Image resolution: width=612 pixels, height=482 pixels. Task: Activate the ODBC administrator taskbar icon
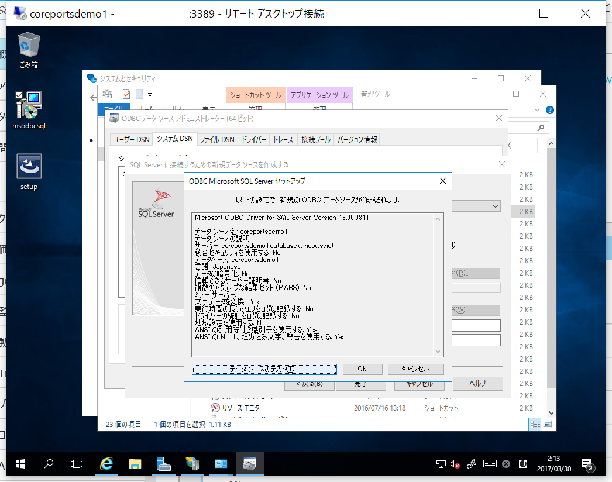tap(249, 464)
